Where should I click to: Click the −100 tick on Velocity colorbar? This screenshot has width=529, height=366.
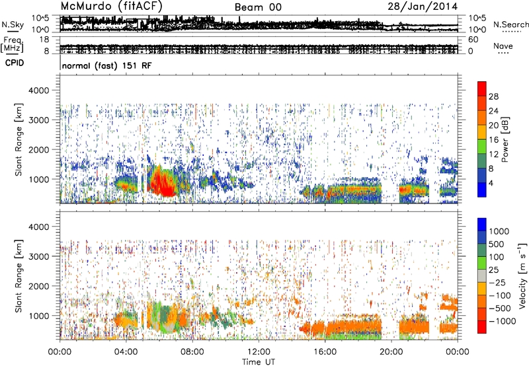499,295
